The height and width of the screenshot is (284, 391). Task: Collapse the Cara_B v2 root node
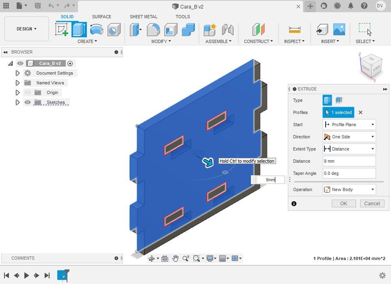(10, 63)
